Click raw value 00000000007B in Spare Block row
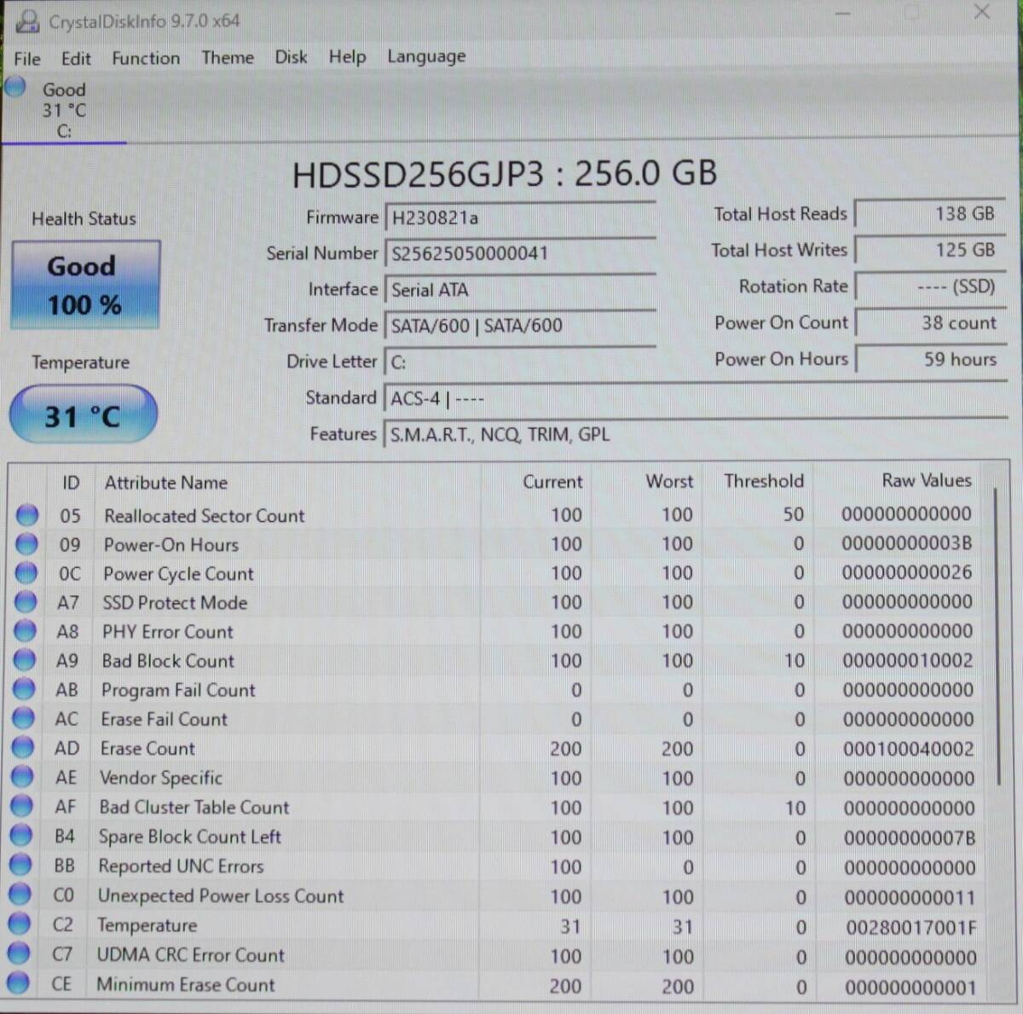 (910, 838)
